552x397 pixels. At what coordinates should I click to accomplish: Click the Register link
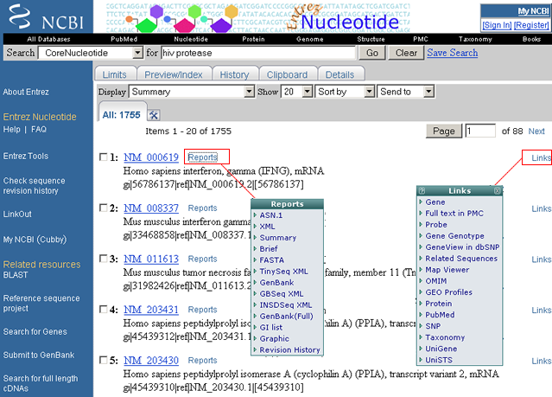[x=531, y=25]
